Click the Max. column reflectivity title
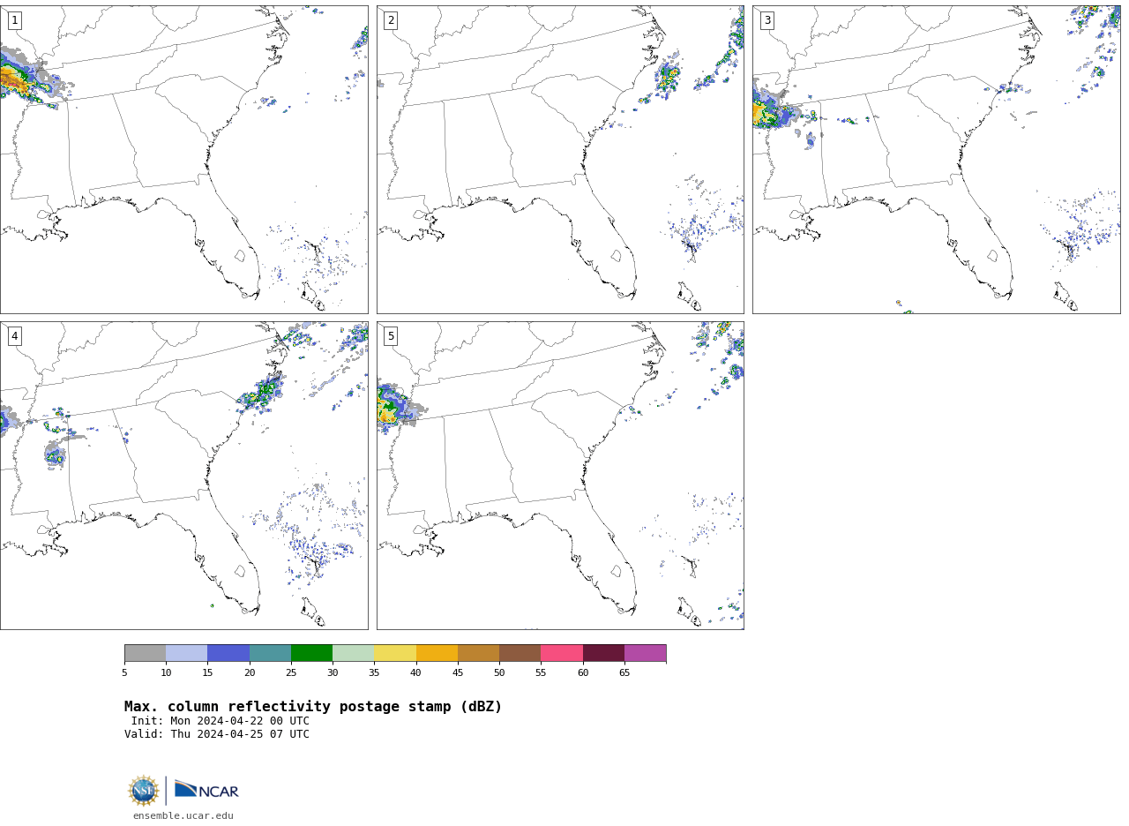 tap(313, 707)
